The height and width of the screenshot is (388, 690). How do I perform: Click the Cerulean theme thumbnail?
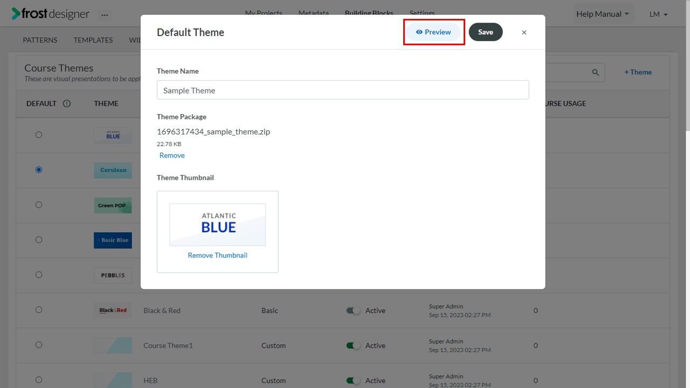point(113,170)
